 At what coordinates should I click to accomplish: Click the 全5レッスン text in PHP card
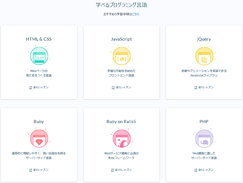tap(206, 170)
